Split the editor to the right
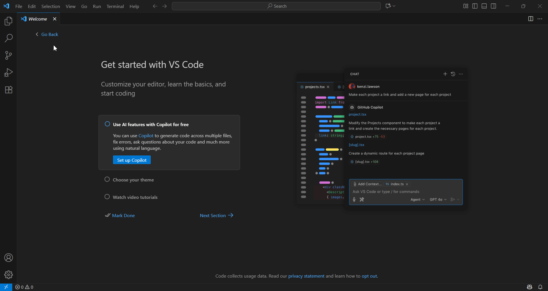The height and width of the screenshot is (291, 548). (531, 19)
